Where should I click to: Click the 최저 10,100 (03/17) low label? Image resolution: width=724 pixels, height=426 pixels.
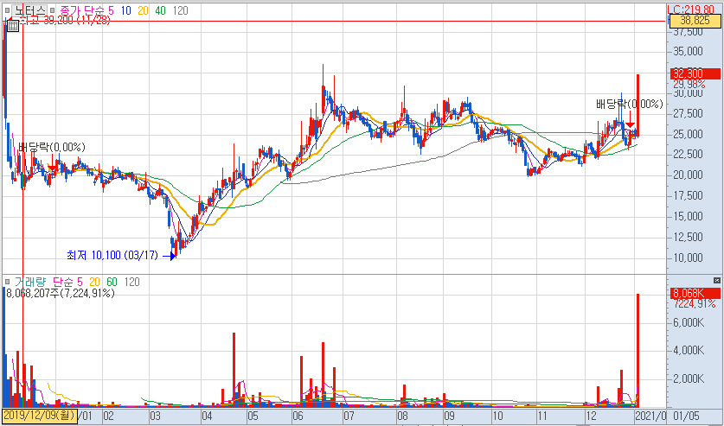click(x=112, y=255)
